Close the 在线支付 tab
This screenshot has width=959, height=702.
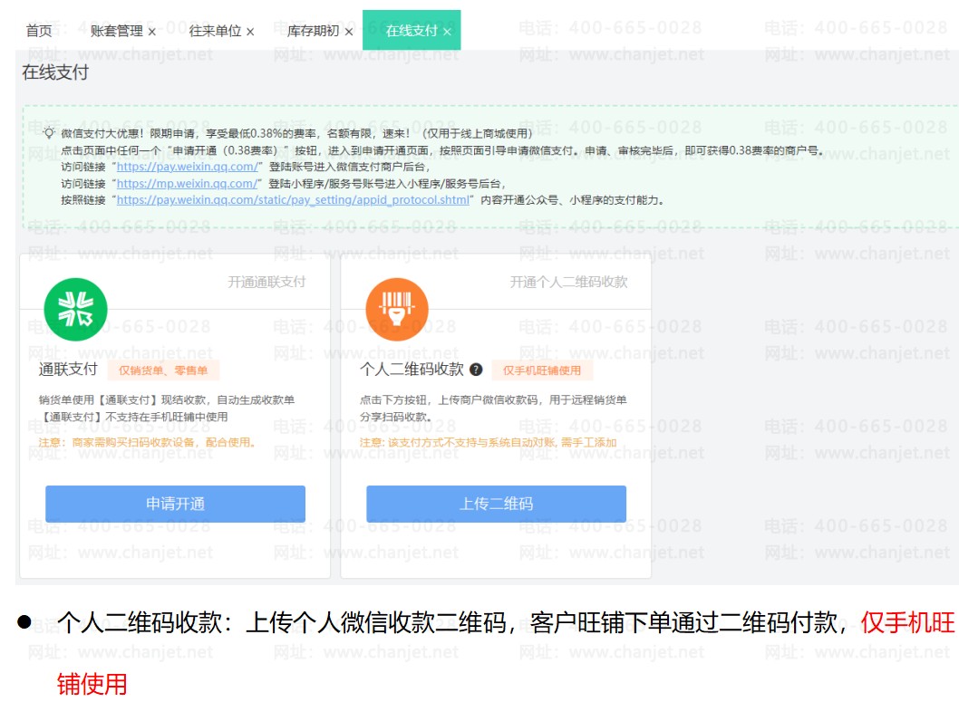447,32
